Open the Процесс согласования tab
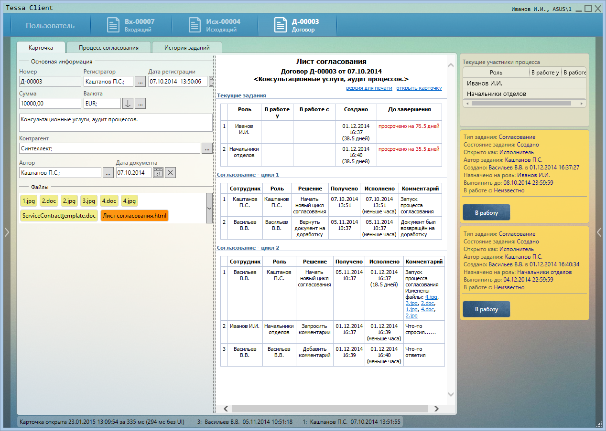 (x=108, y=48)
